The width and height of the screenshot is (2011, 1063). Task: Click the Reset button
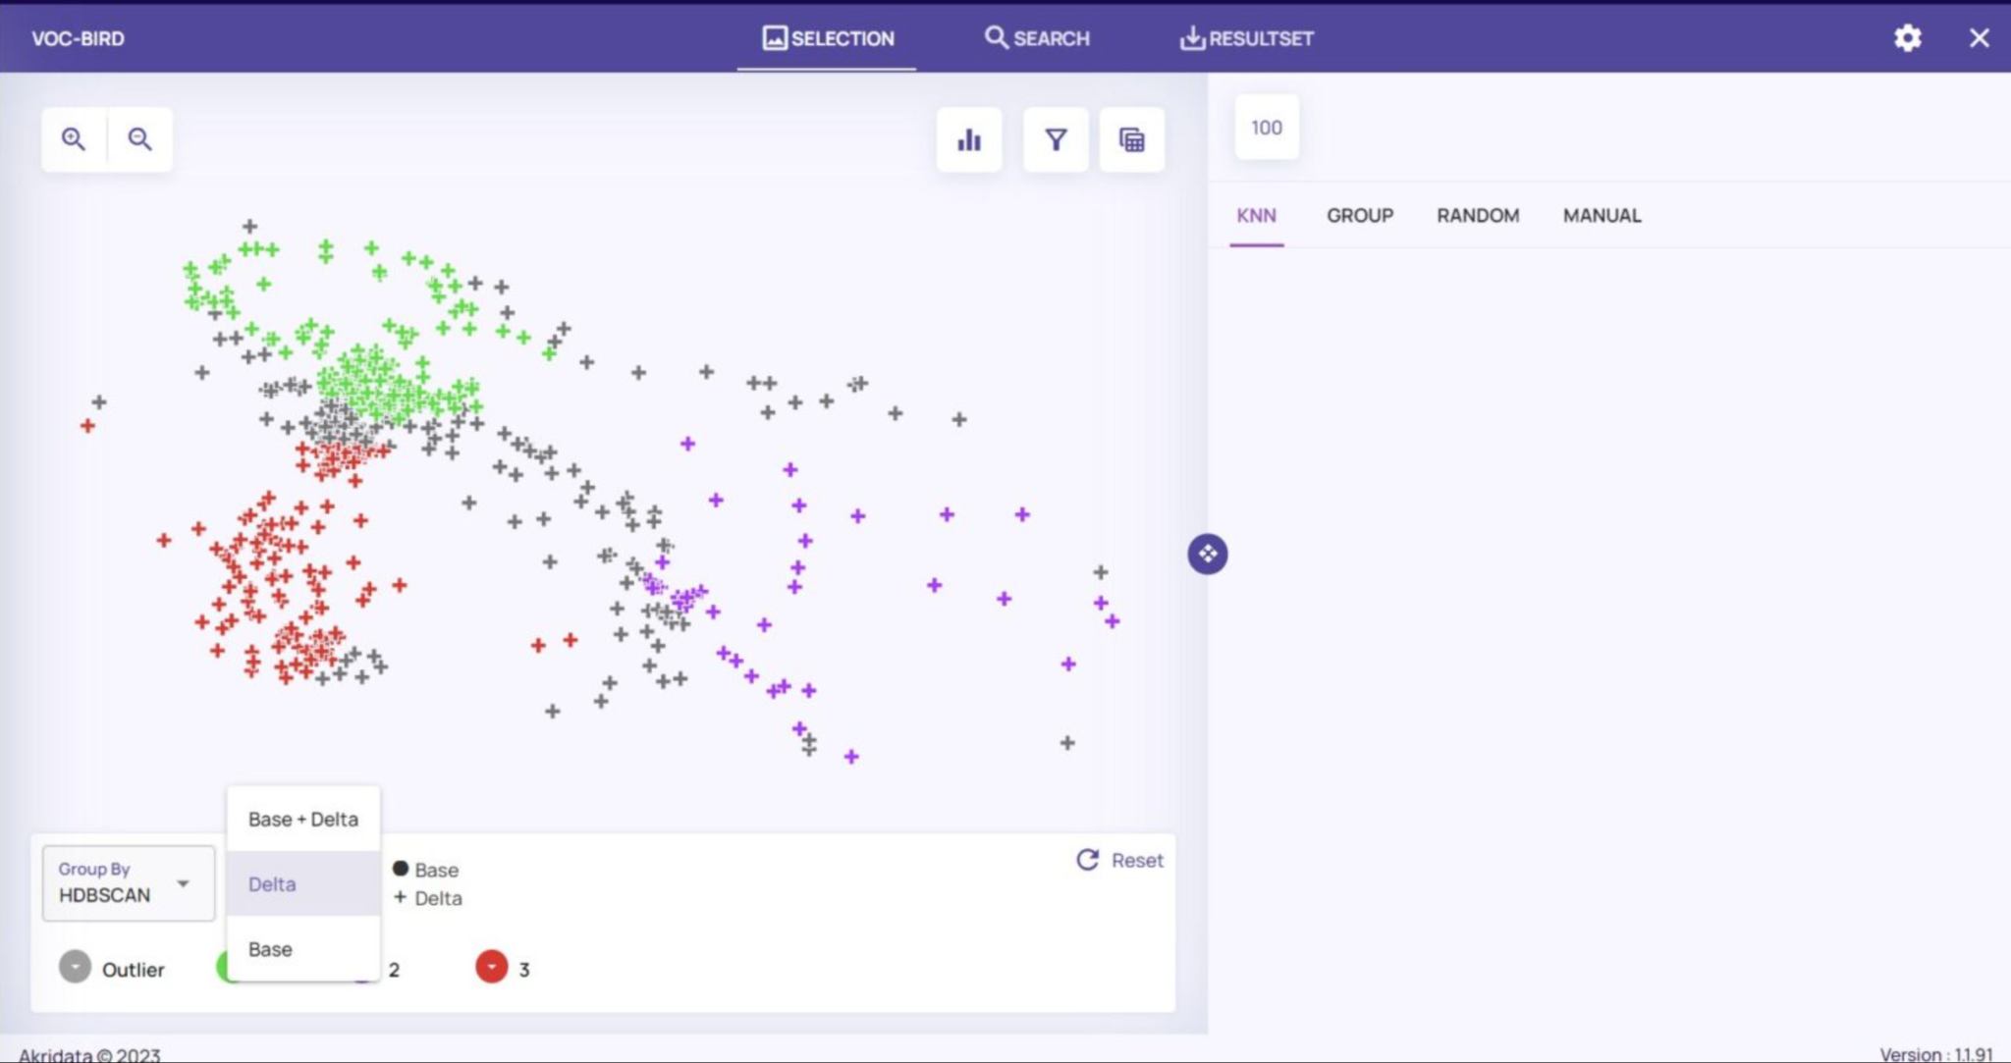click(1120, 861)
